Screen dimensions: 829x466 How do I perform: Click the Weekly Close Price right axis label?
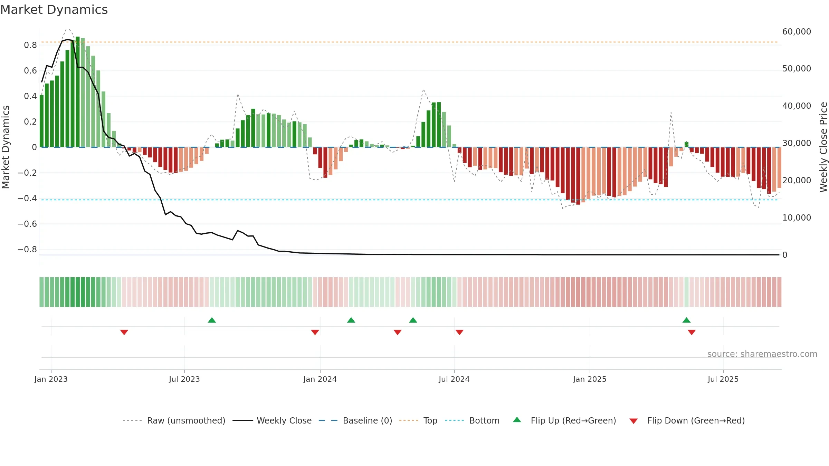click(x=823, y=147)
